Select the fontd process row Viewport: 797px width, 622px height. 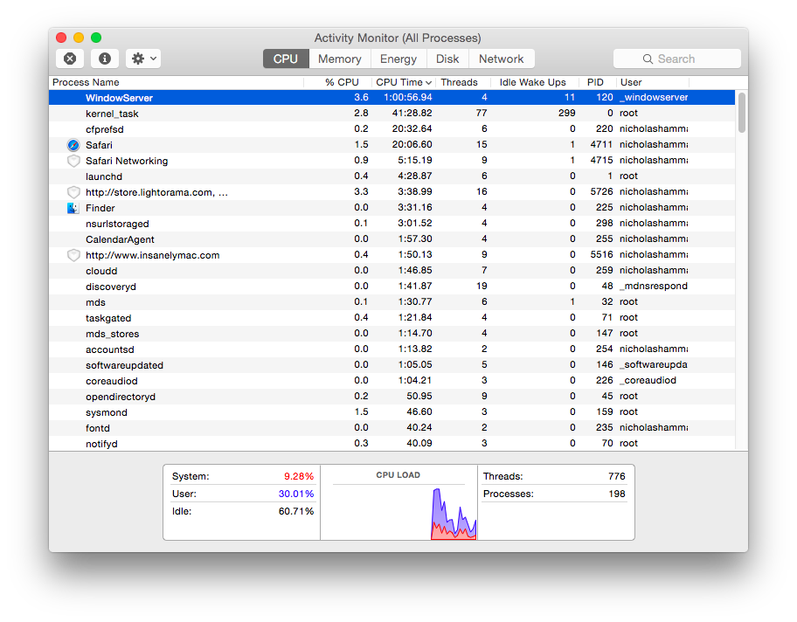(392, 428)
